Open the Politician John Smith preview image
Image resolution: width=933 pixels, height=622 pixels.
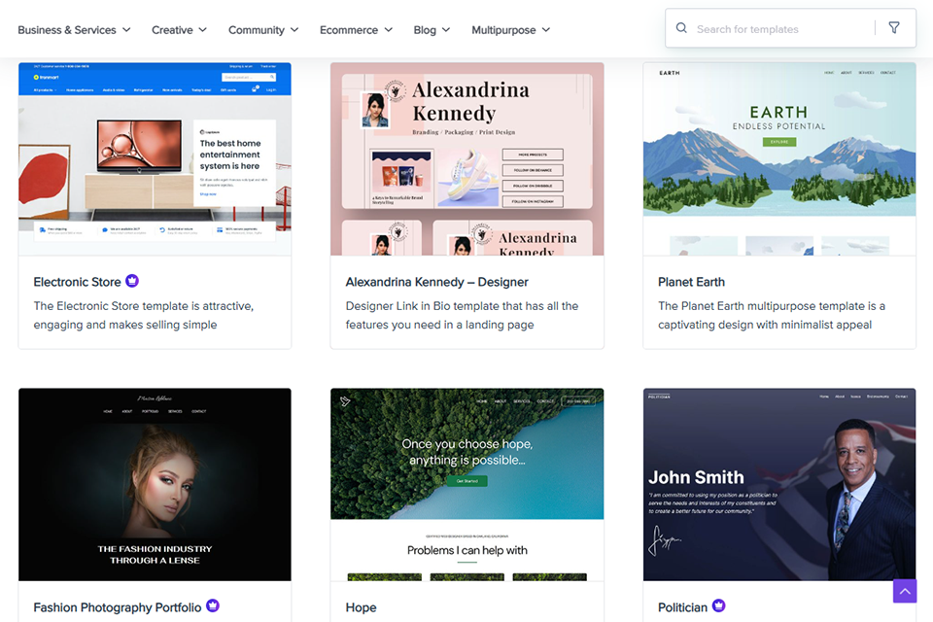pyautogui.click(x=779, y=485)
